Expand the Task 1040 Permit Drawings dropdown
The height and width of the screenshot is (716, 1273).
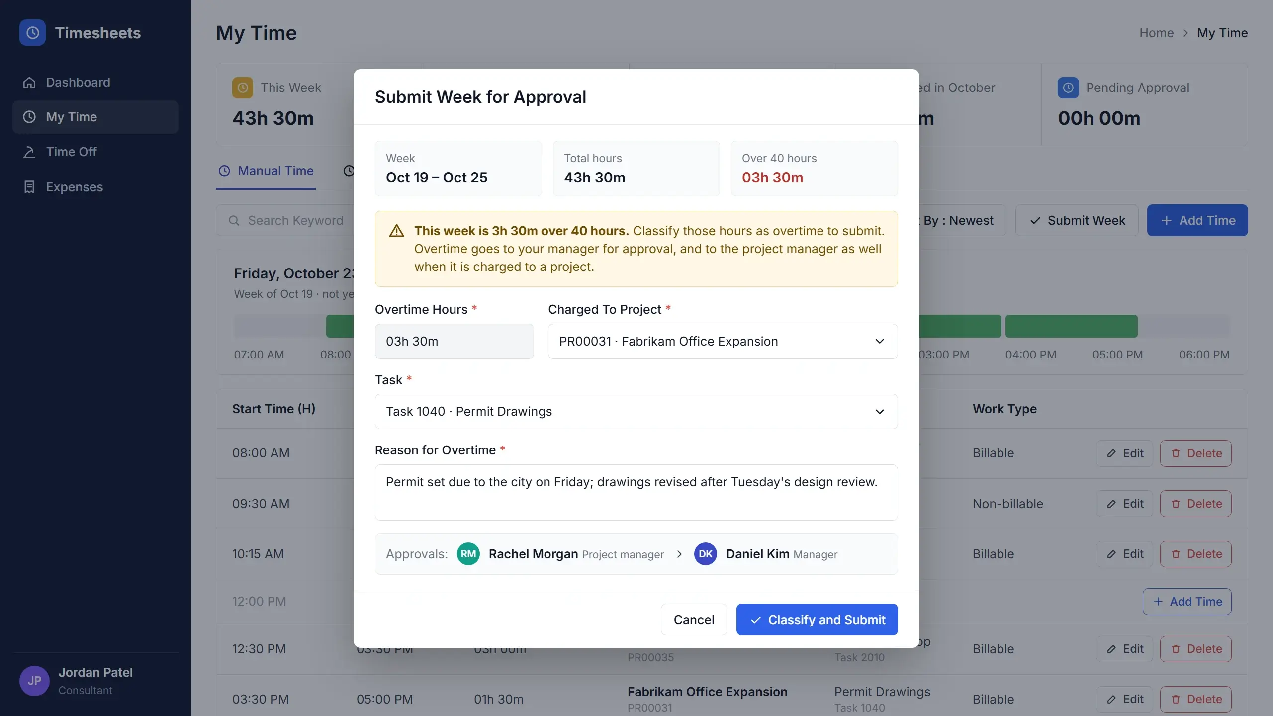click(636, 411)
